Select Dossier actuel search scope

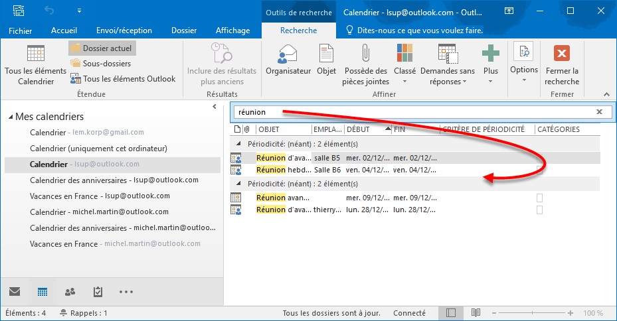[102, 48]
